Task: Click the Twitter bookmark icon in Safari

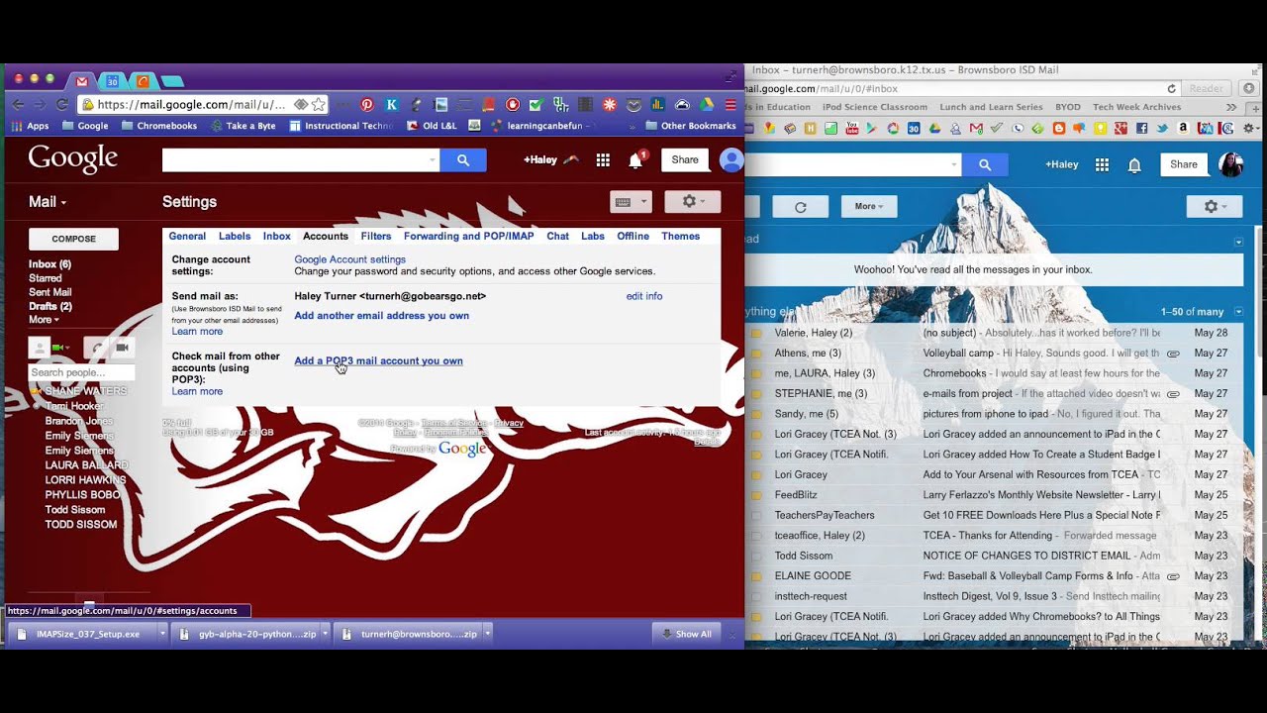Action: pyautogui.click(x=1162, y=128)
